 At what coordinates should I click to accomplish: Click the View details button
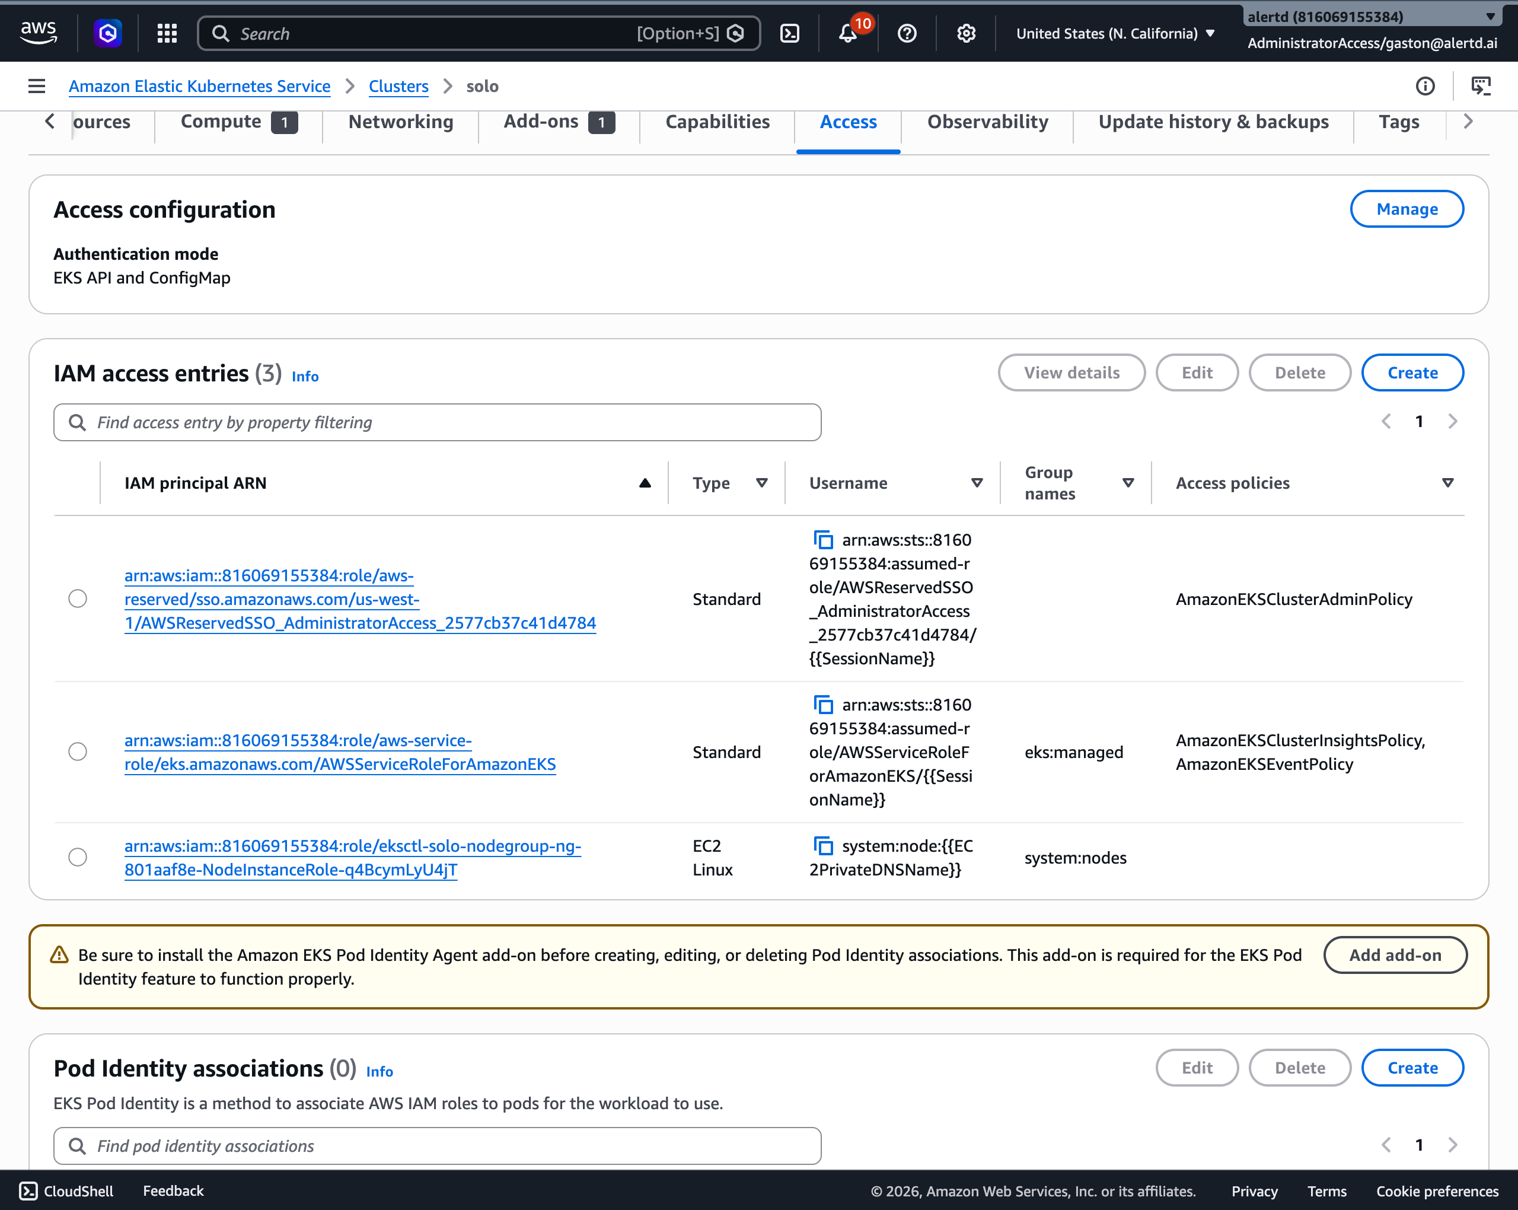(1071, 372)
